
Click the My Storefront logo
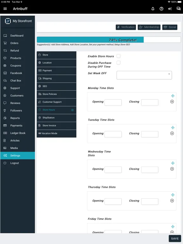click(x=8, y=21)
